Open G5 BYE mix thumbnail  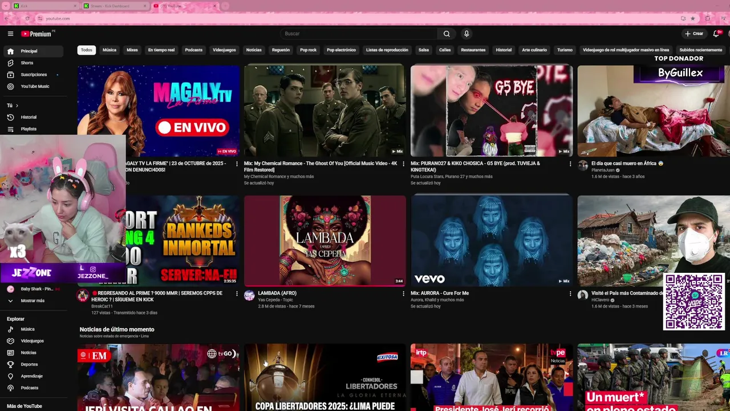coord(492,111)
